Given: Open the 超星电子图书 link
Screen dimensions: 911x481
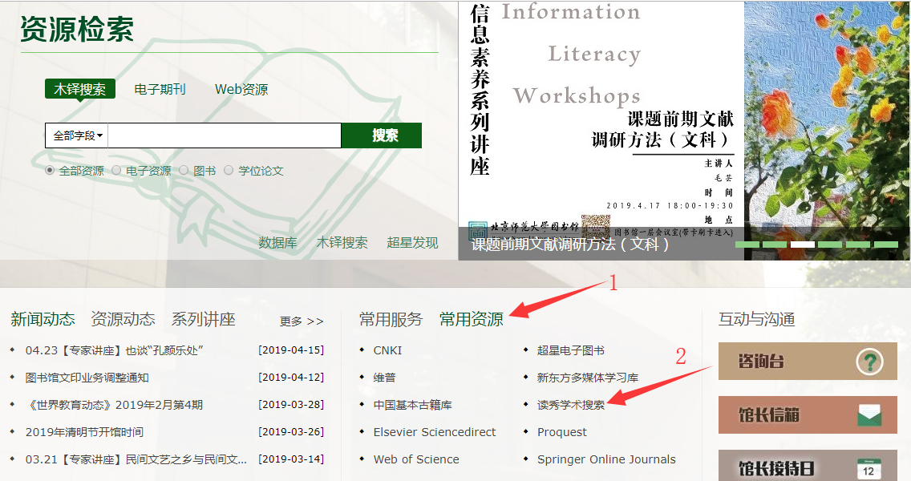Looking at the screenshot, I should pos(570,350).
